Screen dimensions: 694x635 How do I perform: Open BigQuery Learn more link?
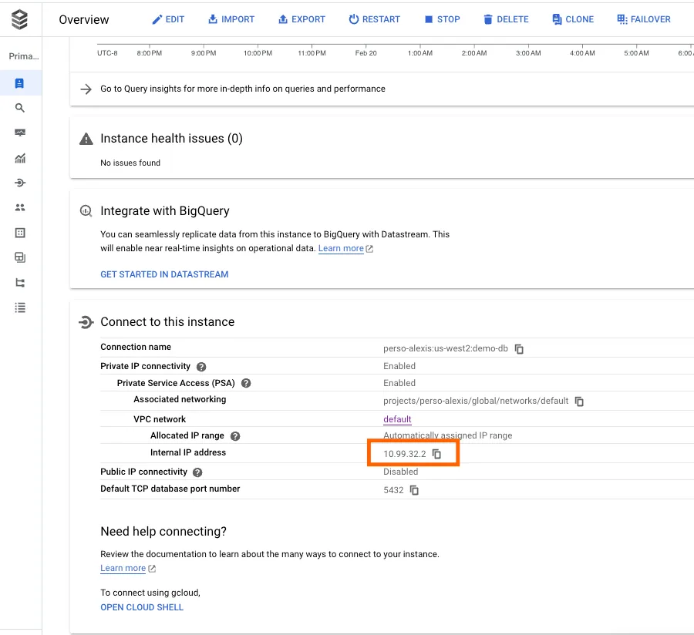tap(341, 248)
